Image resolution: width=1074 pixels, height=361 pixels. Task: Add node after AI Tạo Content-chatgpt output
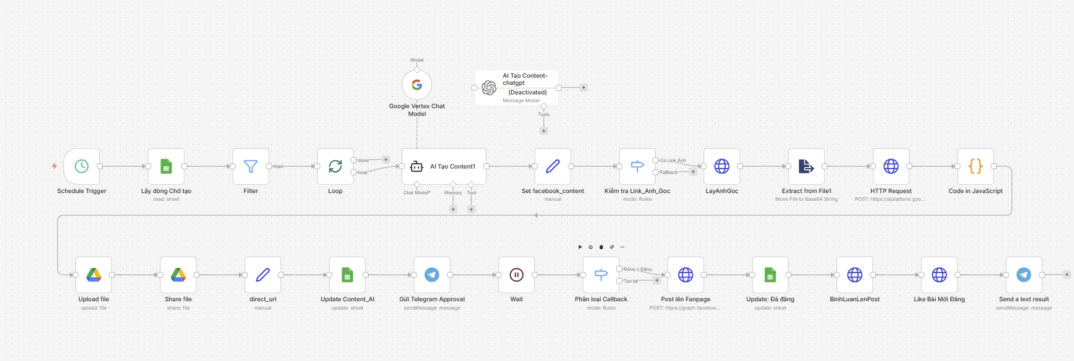[x=583, y=87]
